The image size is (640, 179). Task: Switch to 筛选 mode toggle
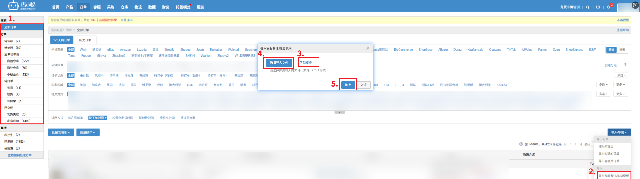tap(611, 50)
